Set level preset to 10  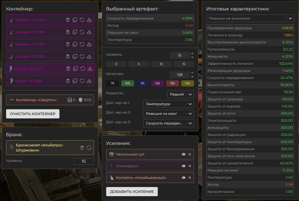pyautogui.click(x=161, y=64)
